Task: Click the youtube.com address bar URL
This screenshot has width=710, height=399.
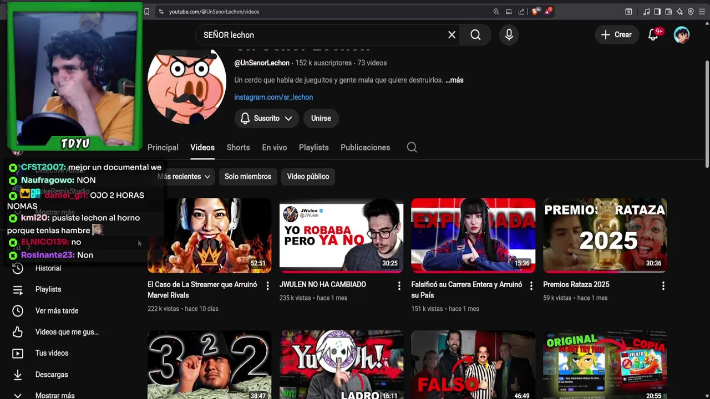Action: tap(214, 12)
